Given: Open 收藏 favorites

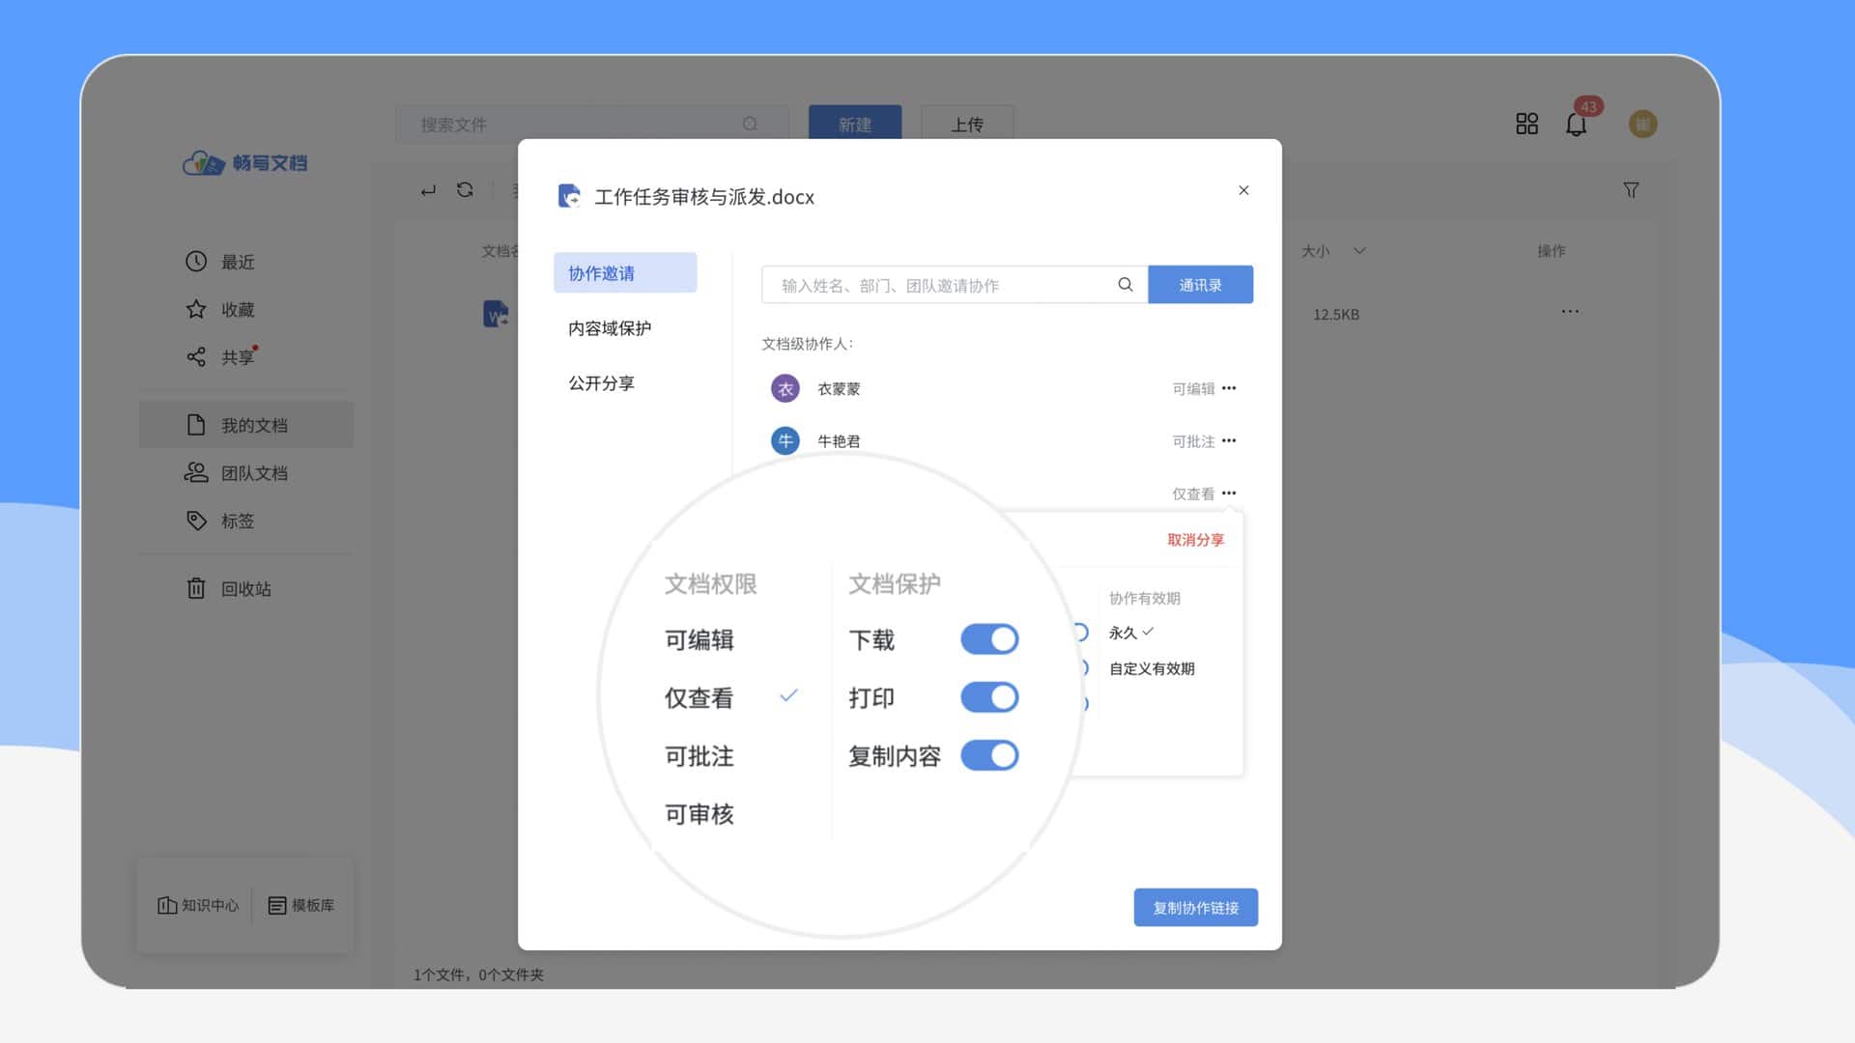Looking at the screenshot, I should 221,309.
